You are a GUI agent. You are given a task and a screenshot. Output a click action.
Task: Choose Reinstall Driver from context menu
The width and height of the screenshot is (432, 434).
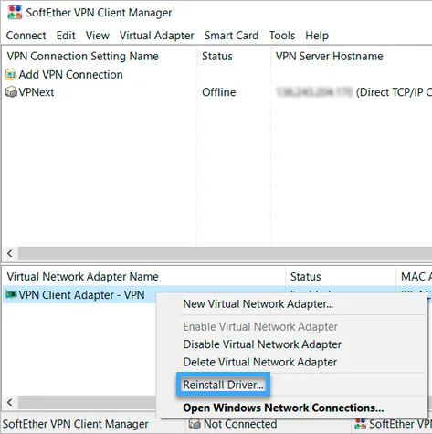[x=223, y=385]
